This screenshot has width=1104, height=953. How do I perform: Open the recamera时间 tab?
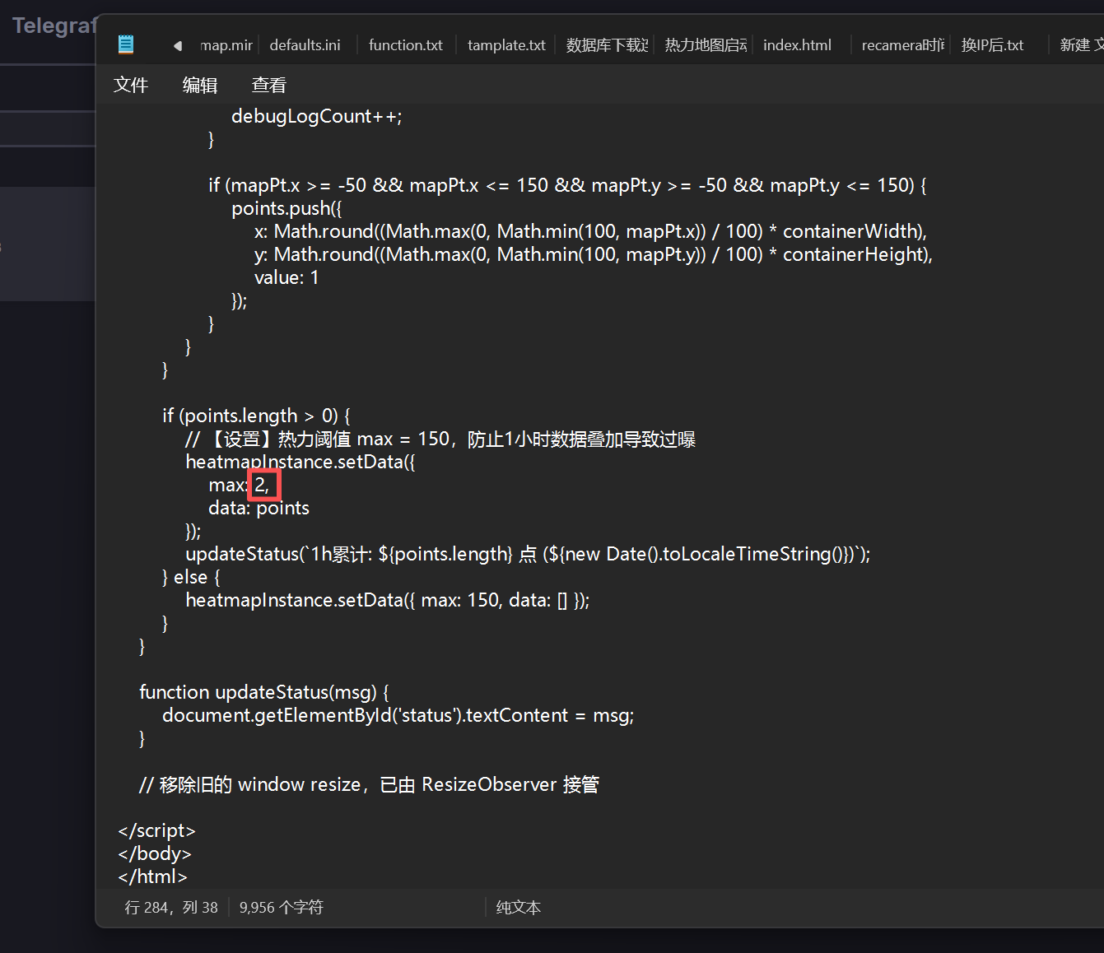[x=902, y=45]
